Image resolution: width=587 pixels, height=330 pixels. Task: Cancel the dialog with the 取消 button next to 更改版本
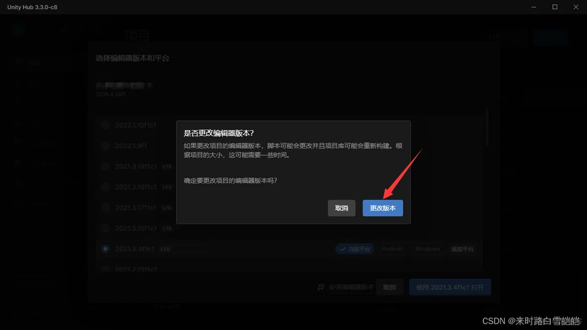click(x=342, y=208)
